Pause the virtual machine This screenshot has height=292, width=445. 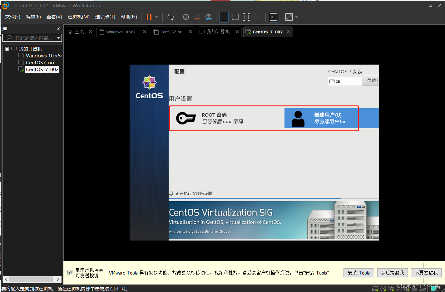(x=149, y=17)
